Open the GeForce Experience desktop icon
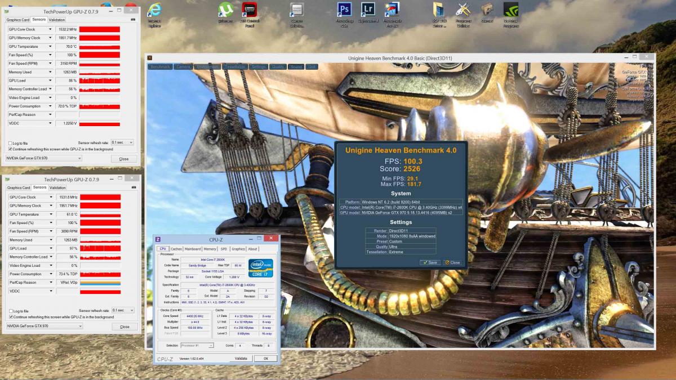Screen dimensions: 676x380 pyautogui.click(x=512, y=15)
